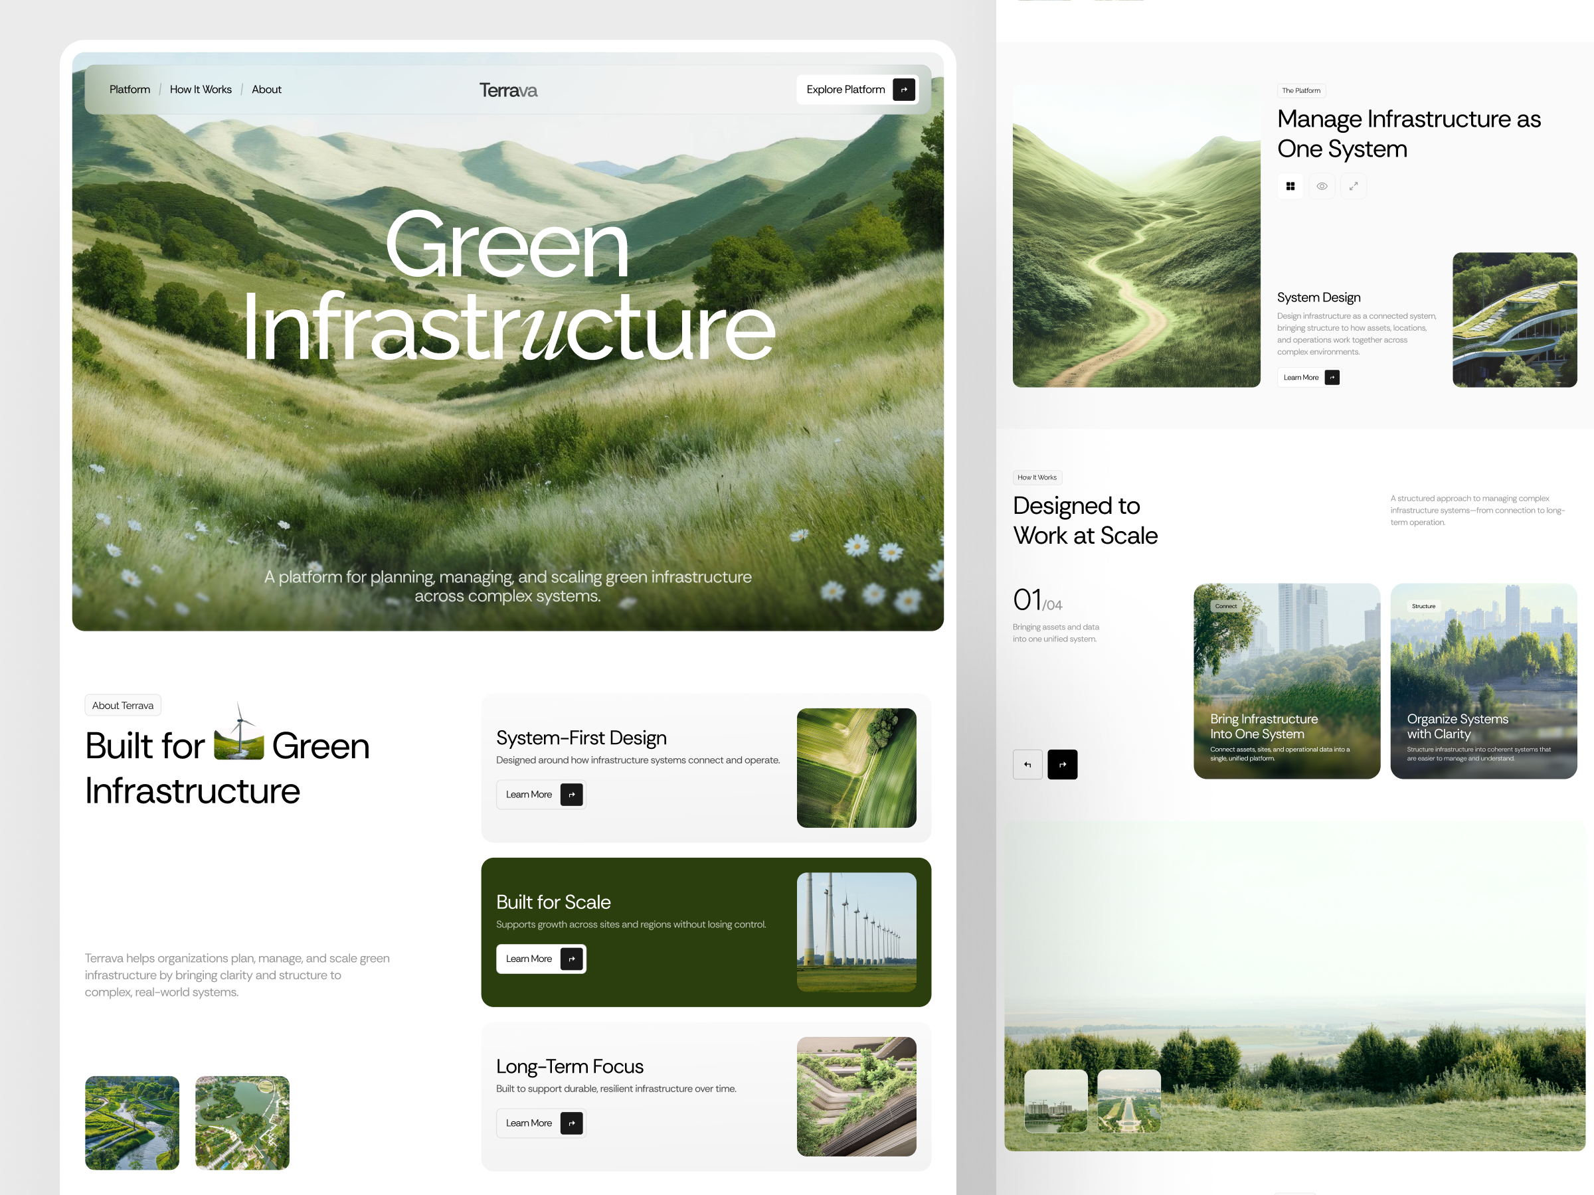Open the About nav link

click(266, 90)
